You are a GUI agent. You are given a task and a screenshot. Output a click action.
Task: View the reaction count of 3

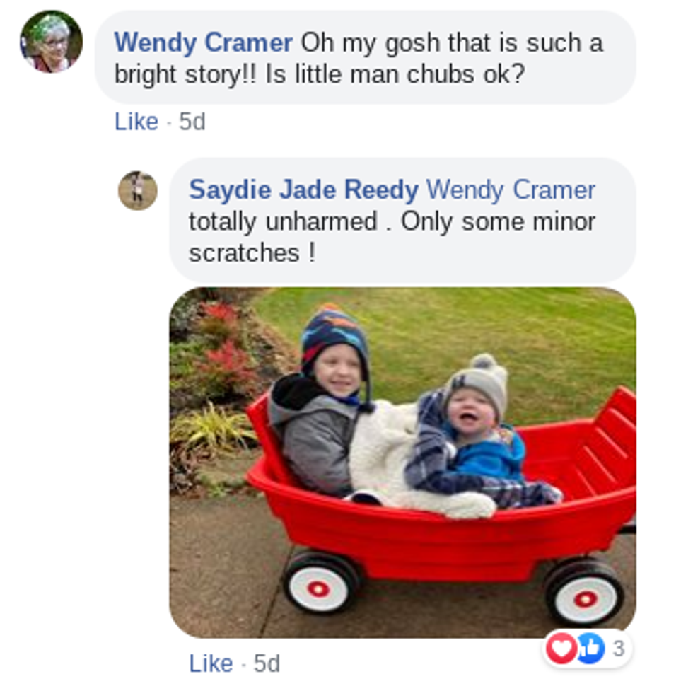619,649
